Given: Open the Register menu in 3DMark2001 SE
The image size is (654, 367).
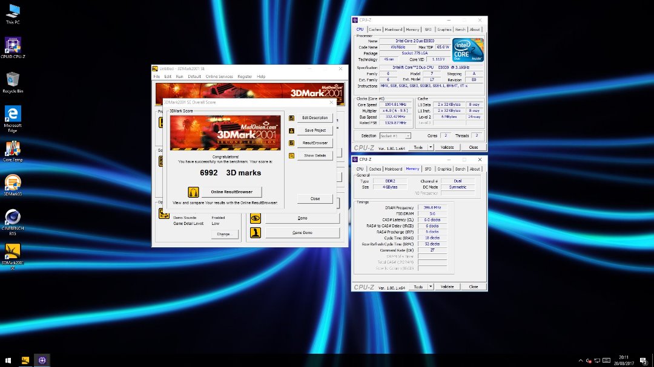Looking at the screenshot, I should 245,77.
